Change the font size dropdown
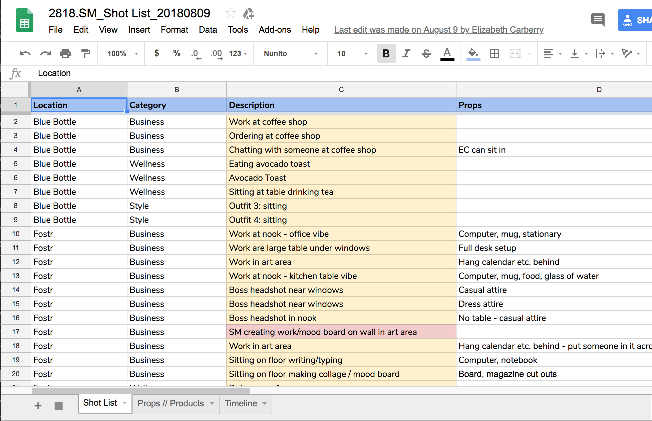 [x=352, y=53]
